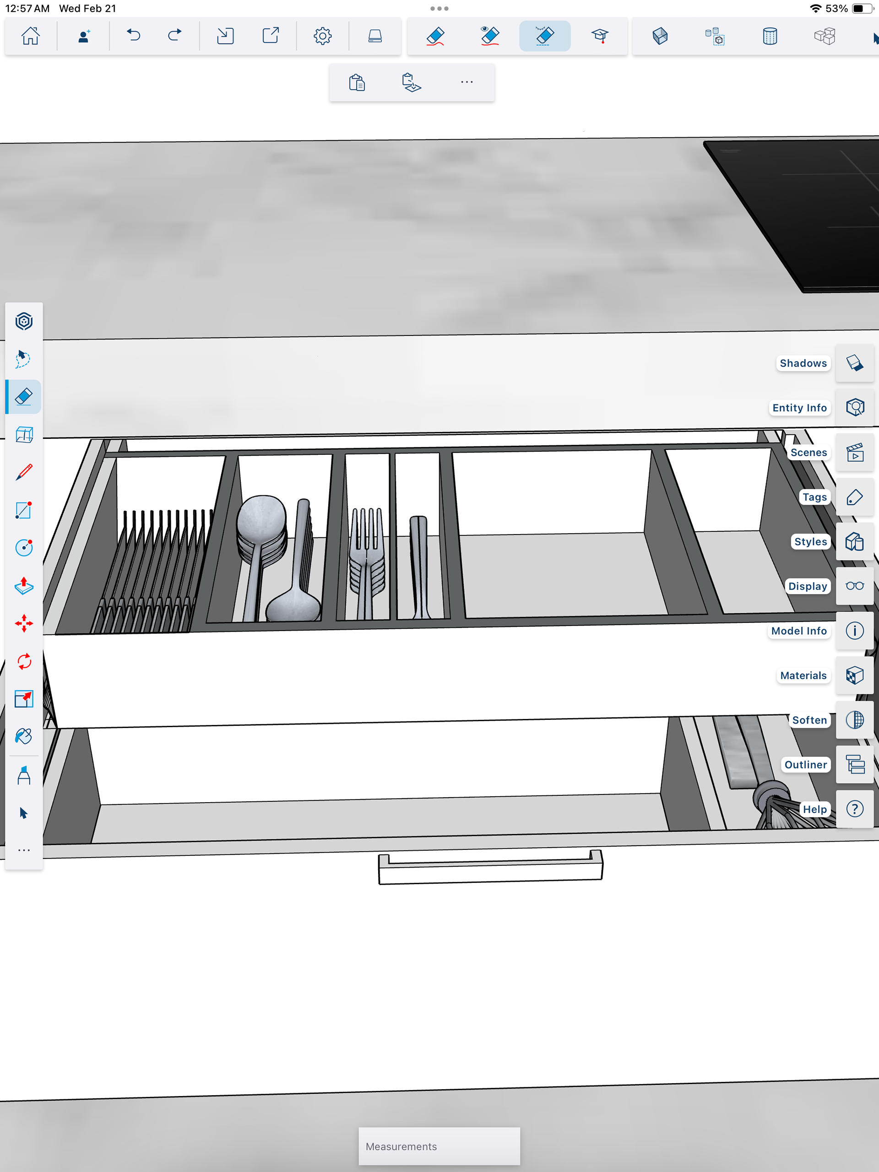Tap the Measurements input field
The height and width of the screenshot is (1172, 879).
tap(439, 1146)
